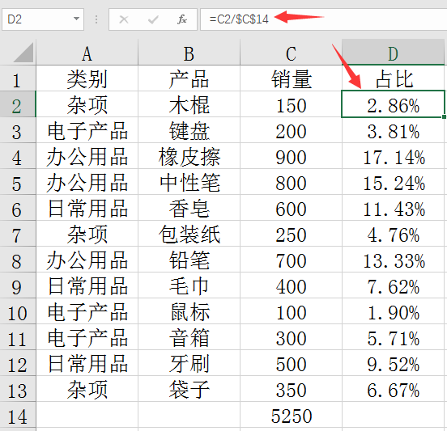The width and height of the screenshot is (447, 431).
Task: Click the confirm checkmark formula icon
Action: [153, 19]
